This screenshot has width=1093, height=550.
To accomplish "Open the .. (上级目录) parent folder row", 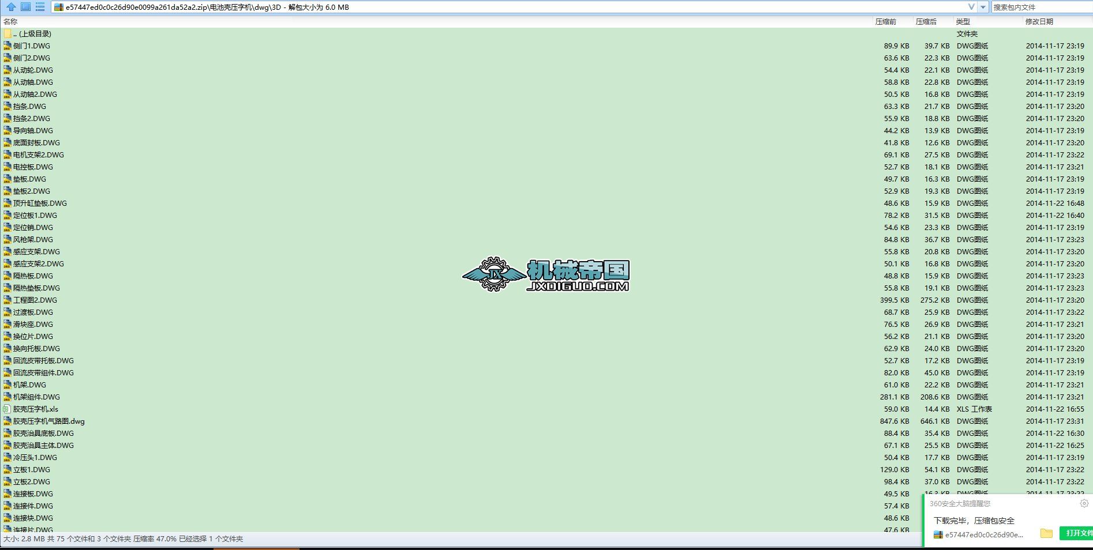I will [x=546, y=33].
